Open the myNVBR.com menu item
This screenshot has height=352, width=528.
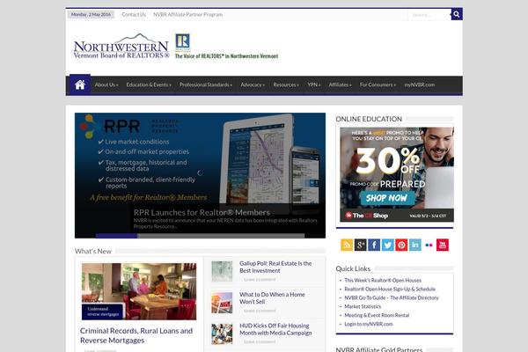pos(420,84)
